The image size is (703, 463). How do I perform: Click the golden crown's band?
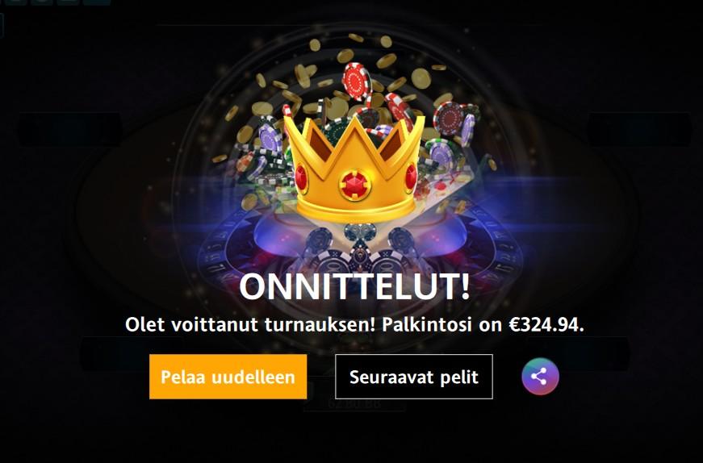pyautogui.click(x=357, y=210)
